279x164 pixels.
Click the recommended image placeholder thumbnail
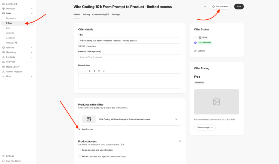(216, 102)
